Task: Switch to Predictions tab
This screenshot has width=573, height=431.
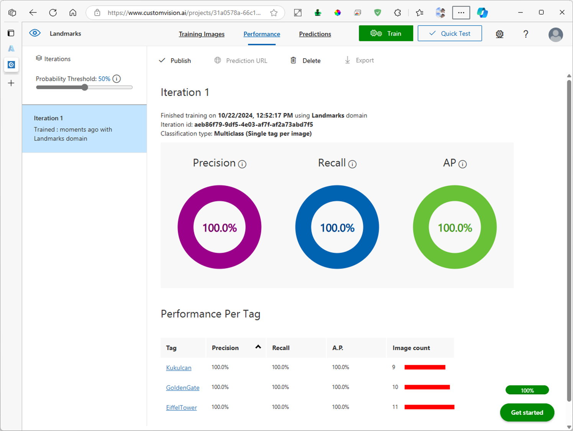Action: pos(315,34)
